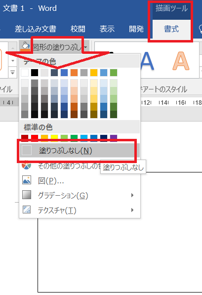Click the light bulb help icon

(201, 29)
